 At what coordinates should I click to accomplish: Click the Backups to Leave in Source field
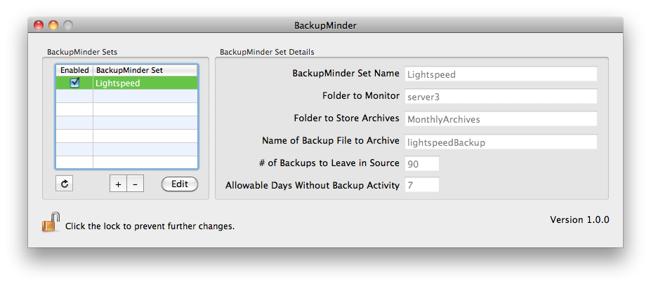pos(421,163)
